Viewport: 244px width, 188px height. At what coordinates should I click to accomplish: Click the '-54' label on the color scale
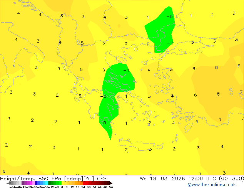(x=12, y=187)
